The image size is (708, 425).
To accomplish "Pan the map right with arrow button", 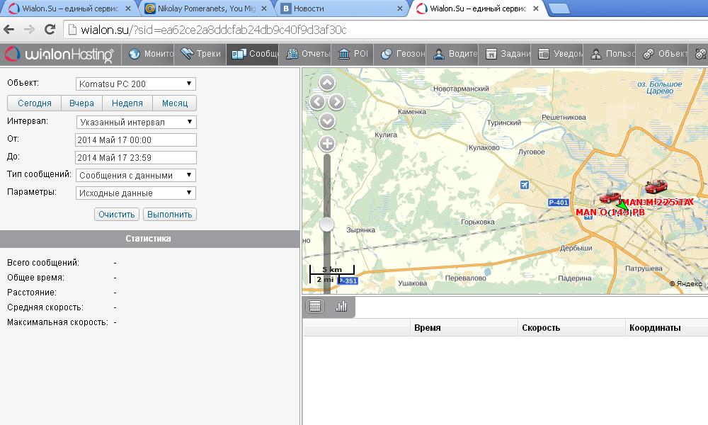I will (x=337, y=102).
